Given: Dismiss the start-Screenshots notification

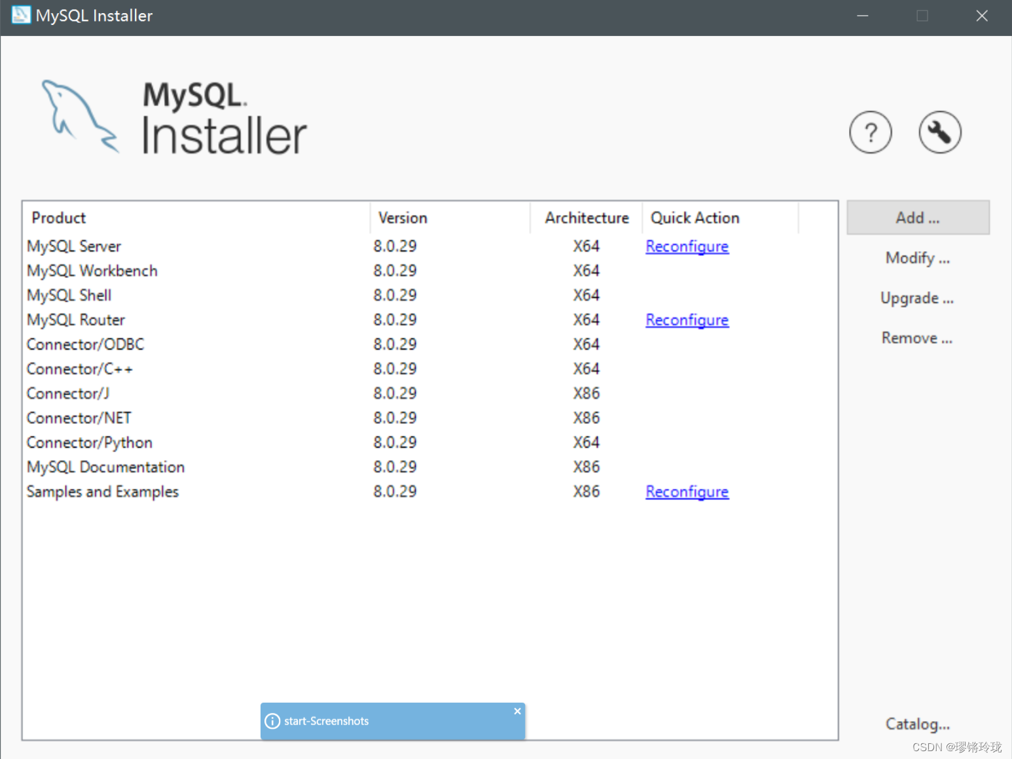Looking at the screenshot, I should click(x=517, y=711).
